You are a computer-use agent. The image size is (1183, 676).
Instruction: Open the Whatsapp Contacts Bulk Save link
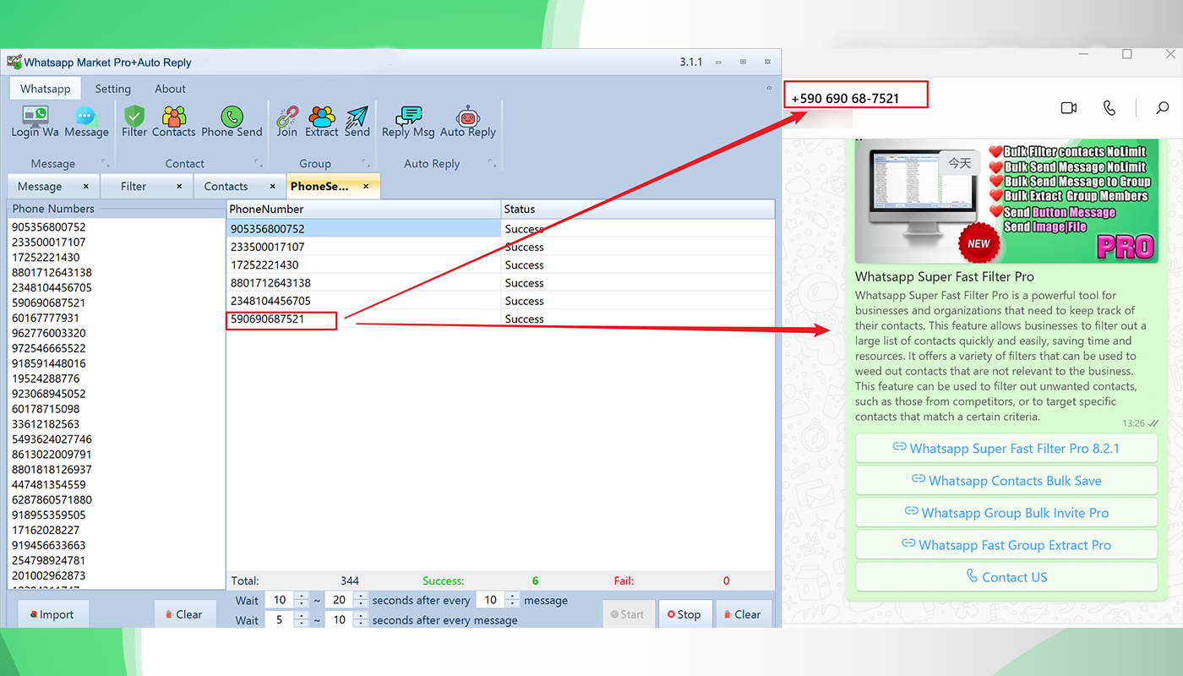pos(1006,481)
